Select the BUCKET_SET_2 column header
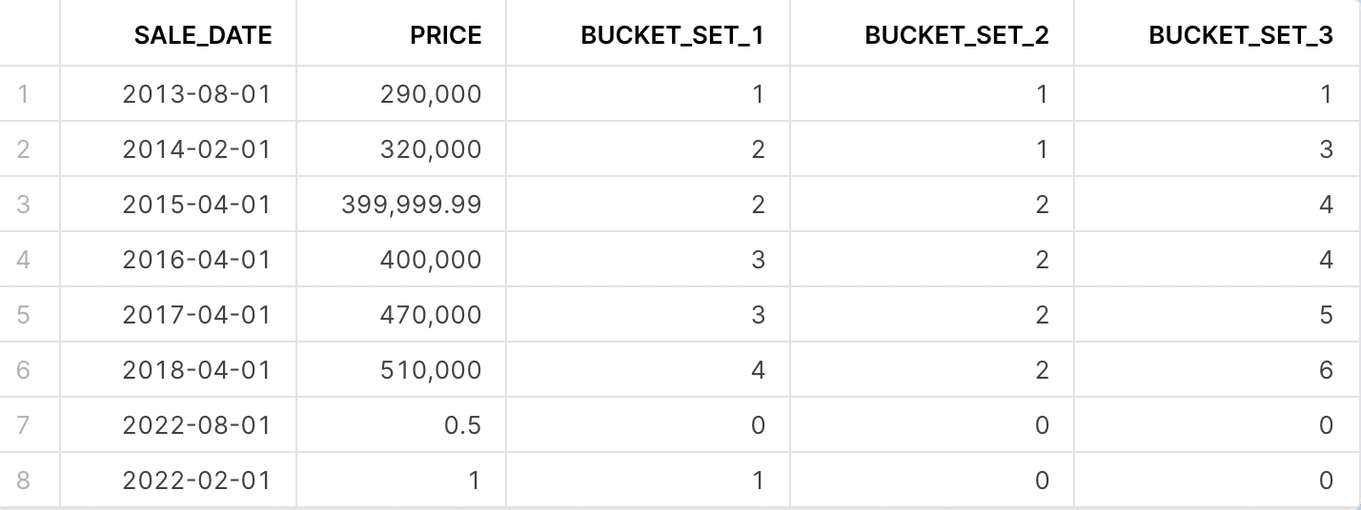 point(956,36)
